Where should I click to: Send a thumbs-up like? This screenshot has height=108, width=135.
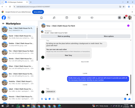tap(129, 99)
